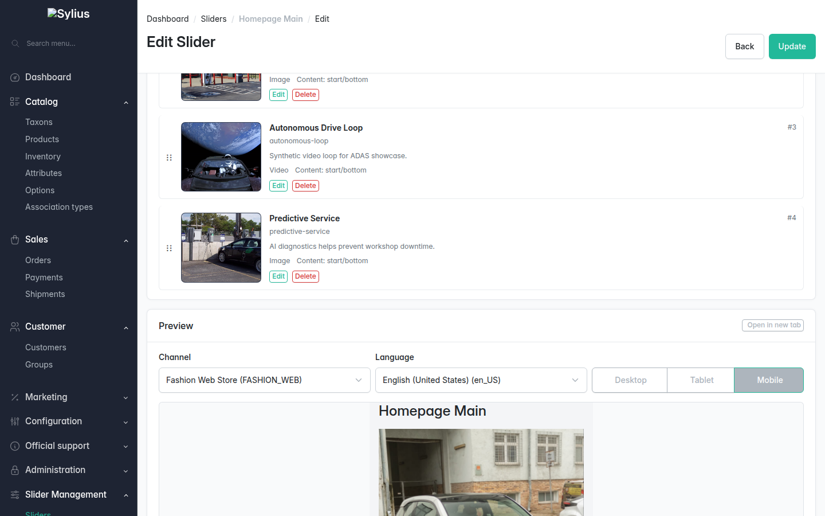Image resolution: width=825 pixels, height=516 pixels.
Task: Edit the Predictive Service slide
Action: coord(278,276)
